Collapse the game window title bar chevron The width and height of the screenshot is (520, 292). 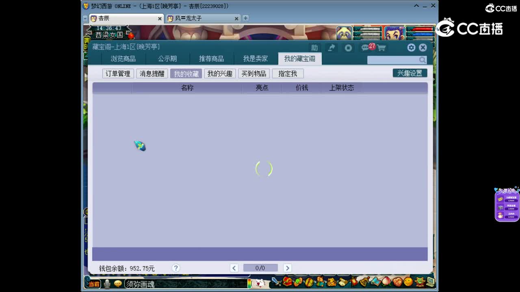coord(416,6)
